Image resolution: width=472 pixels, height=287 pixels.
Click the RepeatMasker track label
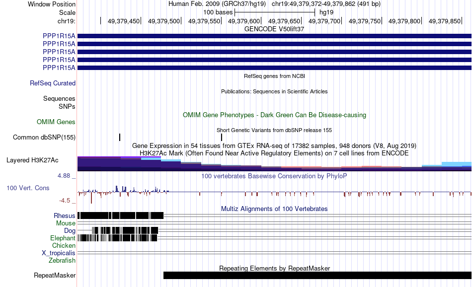[55, 275]
